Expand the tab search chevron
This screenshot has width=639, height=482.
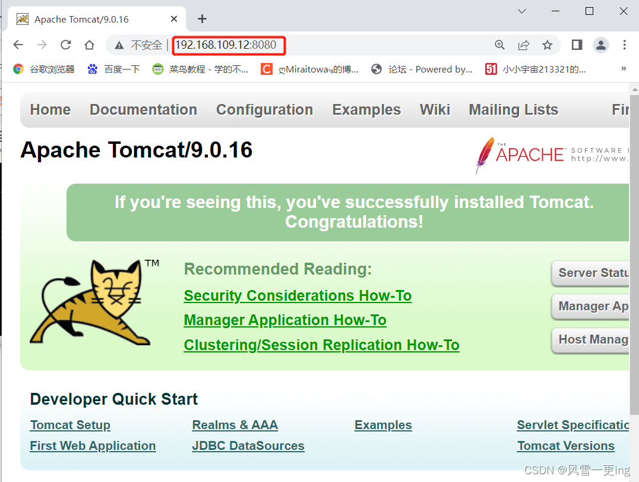tap(522, 11)
